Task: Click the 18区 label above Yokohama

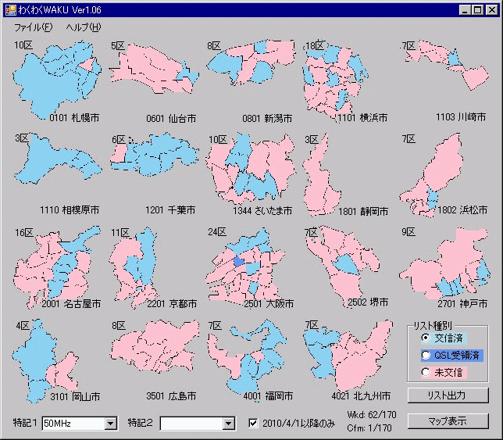Action: (x=314, y=45)
